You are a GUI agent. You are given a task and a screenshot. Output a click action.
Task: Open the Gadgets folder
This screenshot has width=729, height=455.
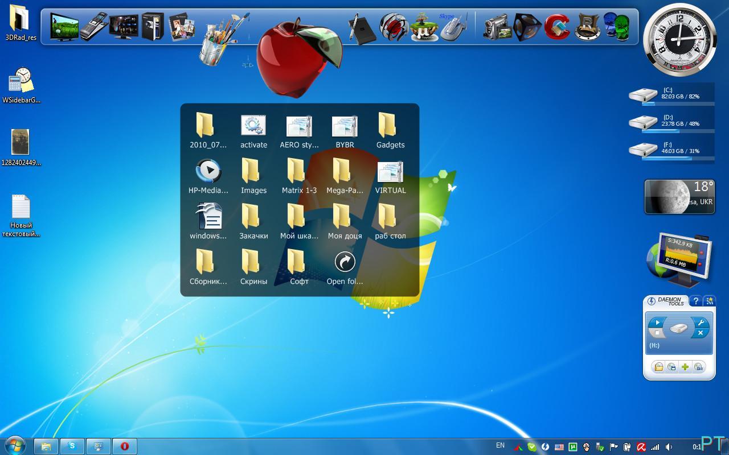point(390,131)
